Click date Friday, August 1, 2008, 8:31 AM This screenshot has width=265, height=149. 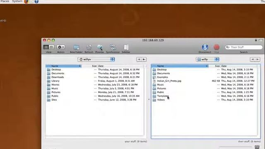[x=116, y=81]
